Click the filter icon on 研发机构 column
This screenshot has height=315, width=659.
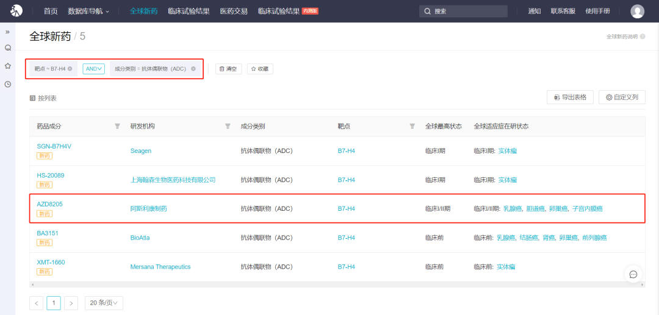[228, 126]
